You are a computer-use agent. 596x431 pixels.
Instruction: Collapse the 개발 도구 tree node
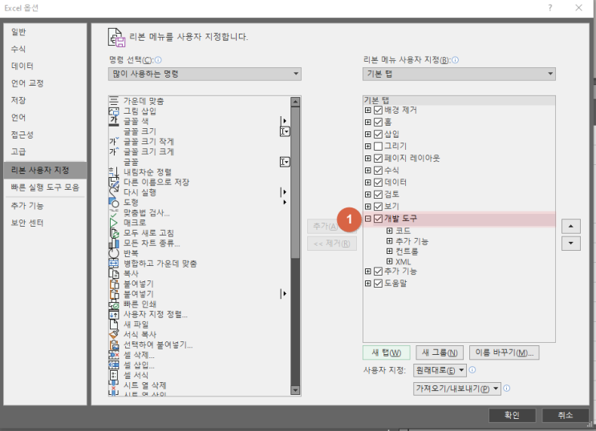(x=367, y=219)
